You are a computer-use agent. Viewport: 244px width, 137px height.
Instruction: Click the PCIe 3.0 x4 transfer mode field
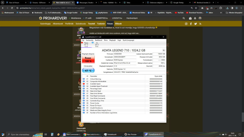pos(125,63)
